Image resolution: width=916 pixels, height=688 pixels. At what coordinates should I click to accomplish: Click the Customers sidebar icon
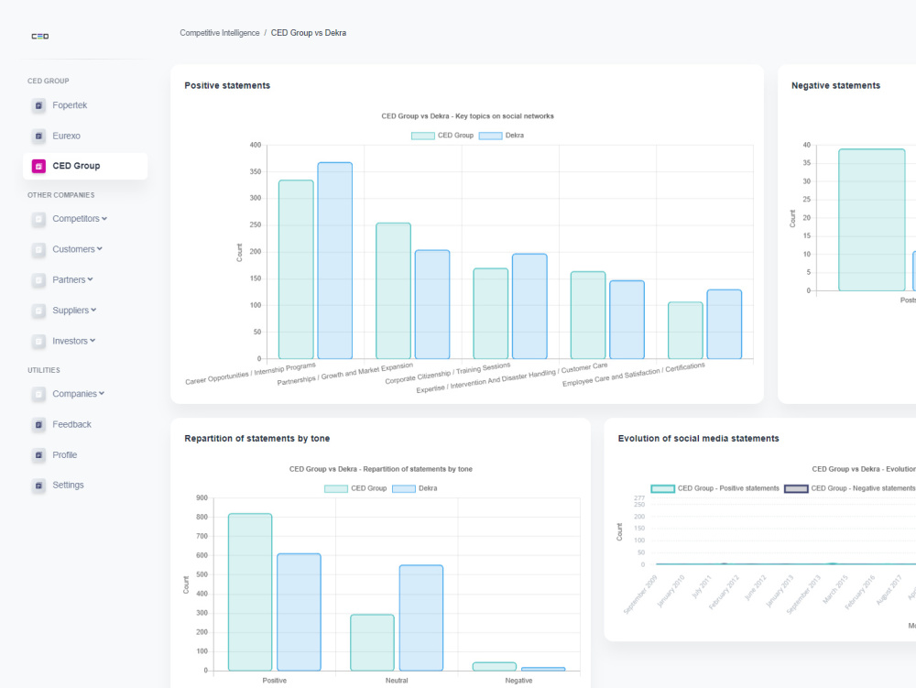pyautogui.click(x=38, y=249)
